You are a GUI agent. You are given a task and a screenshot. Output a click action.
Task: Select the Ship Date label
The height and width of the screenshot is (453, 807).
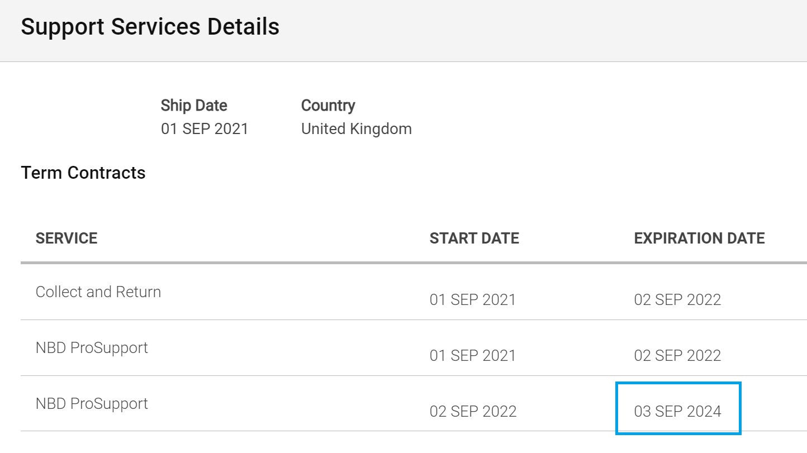(194, 105)
